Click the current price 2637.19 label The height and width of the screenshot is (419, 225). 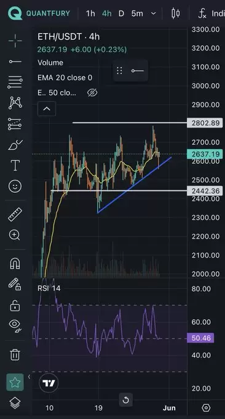point(205,154)
